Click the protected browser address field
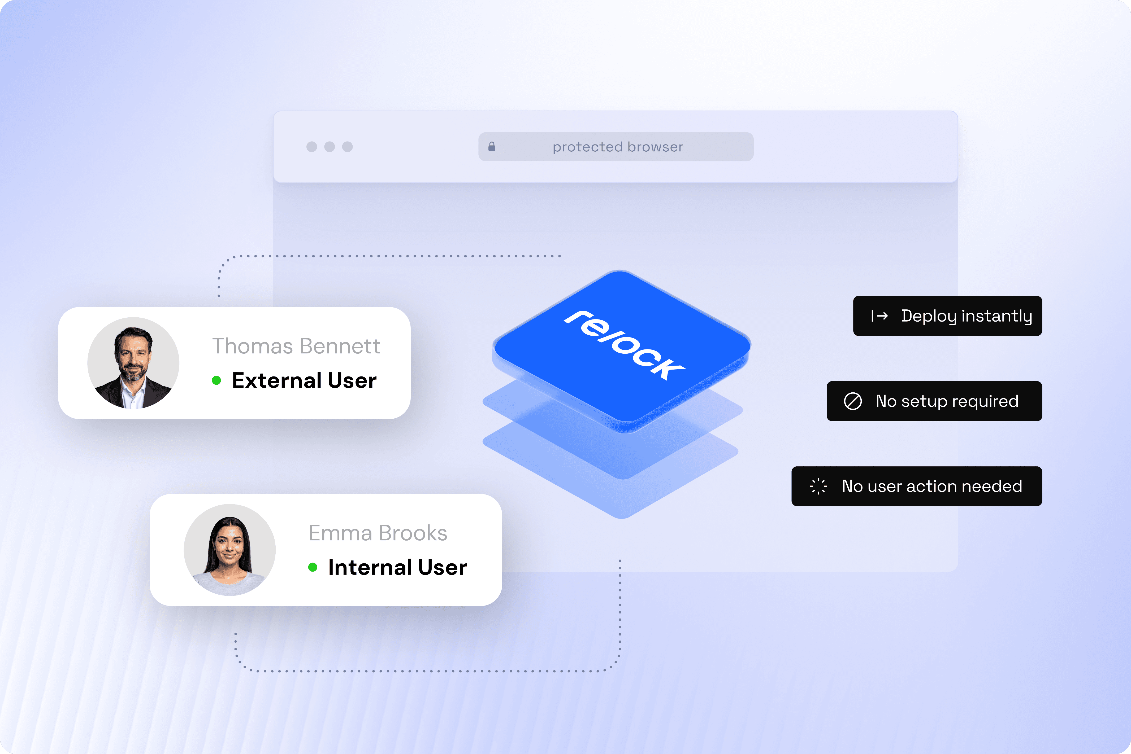1131x754 pixels. tap(617, 147)
